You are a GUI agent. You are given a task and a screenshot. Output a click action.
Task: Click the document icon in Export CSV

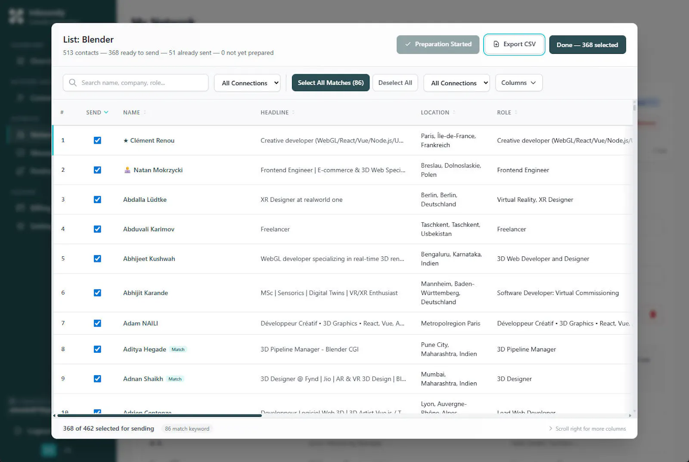coord(496,44)
